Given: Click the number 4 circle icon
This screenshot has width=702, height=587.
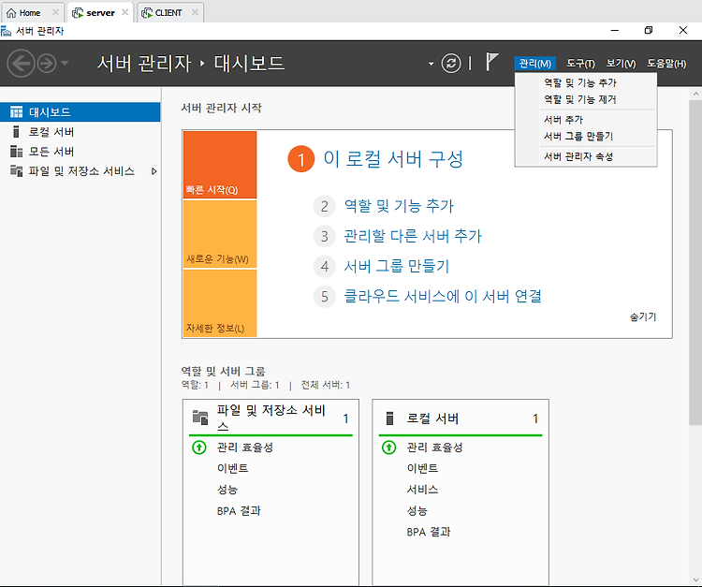Looking at the screenshot, I should pos(325,267).
